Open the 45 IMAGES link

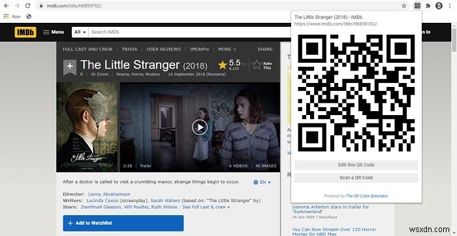point(266,165)
